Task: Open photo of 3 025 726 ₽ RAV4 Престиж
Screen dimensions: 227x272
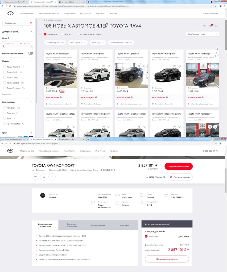Action: (x=131, y=76)
